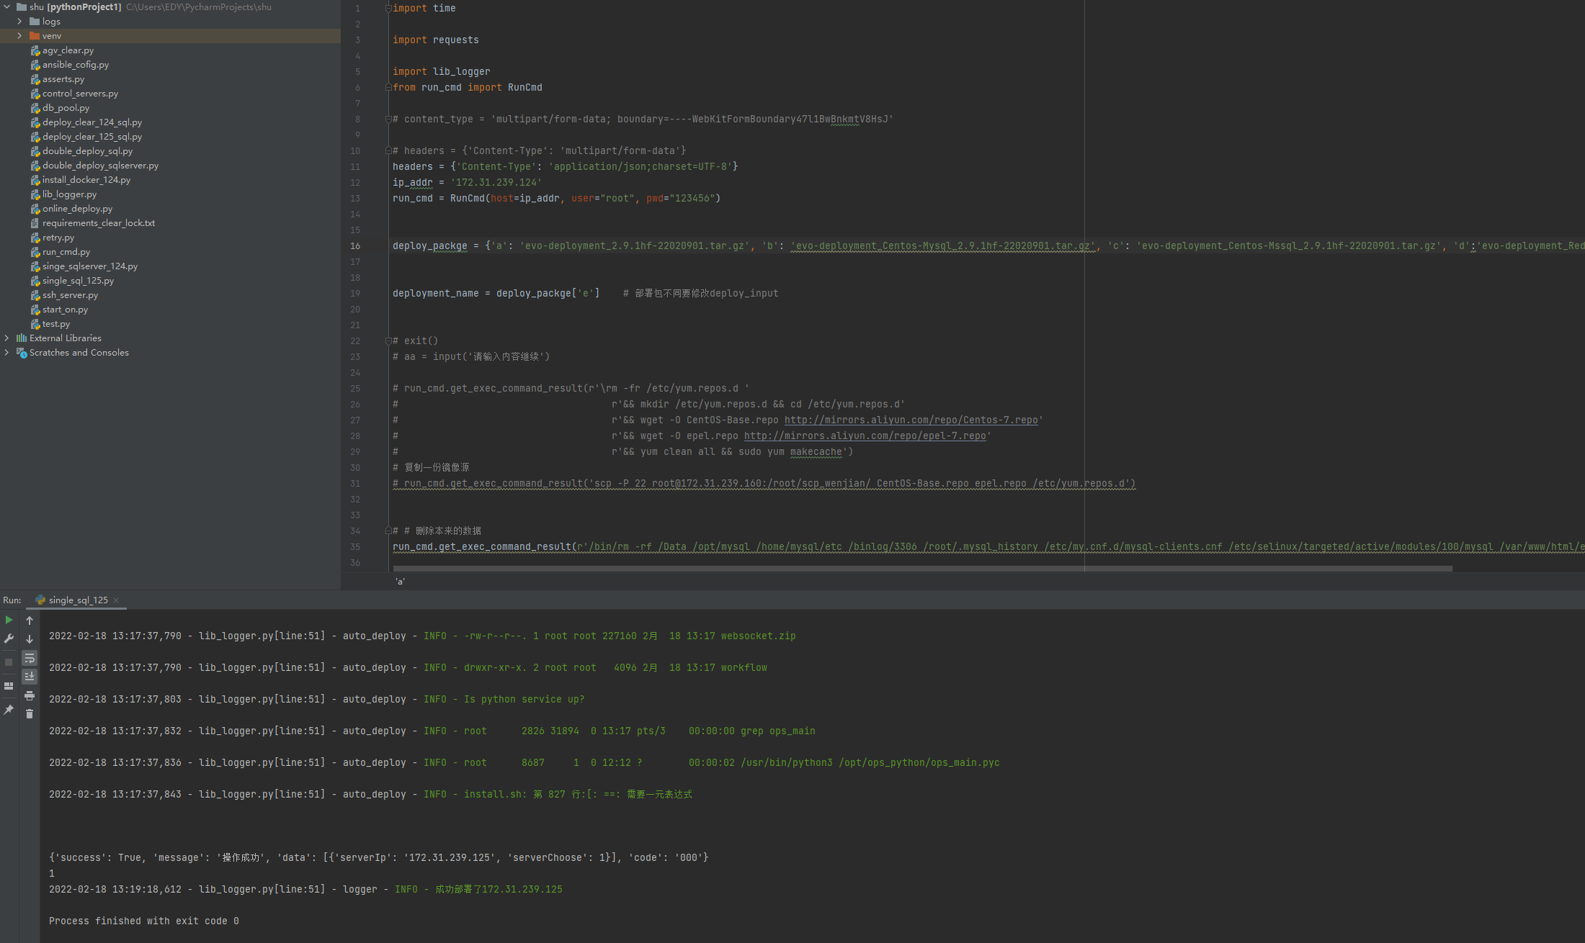Pin the Run tab with the pin icon
This screenshot has width=1585, height=943.
point(9,710)
